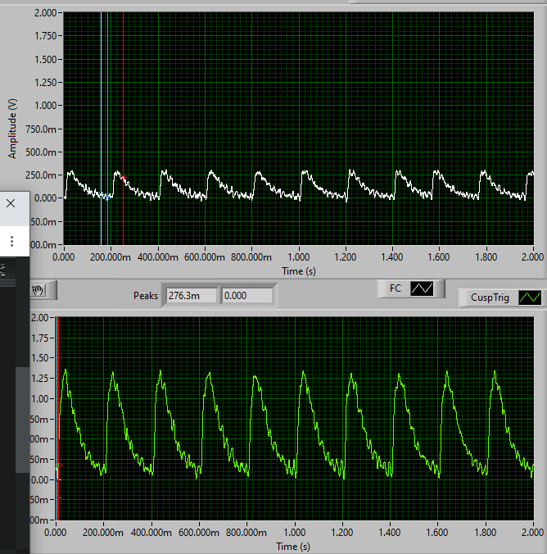
Task: Click the CuspTrig legend label
Action: pos(490,297)
